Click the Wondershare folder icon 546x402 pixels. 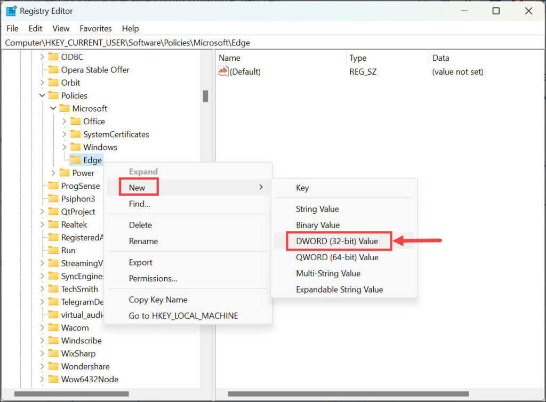click(x=53, y=366)
